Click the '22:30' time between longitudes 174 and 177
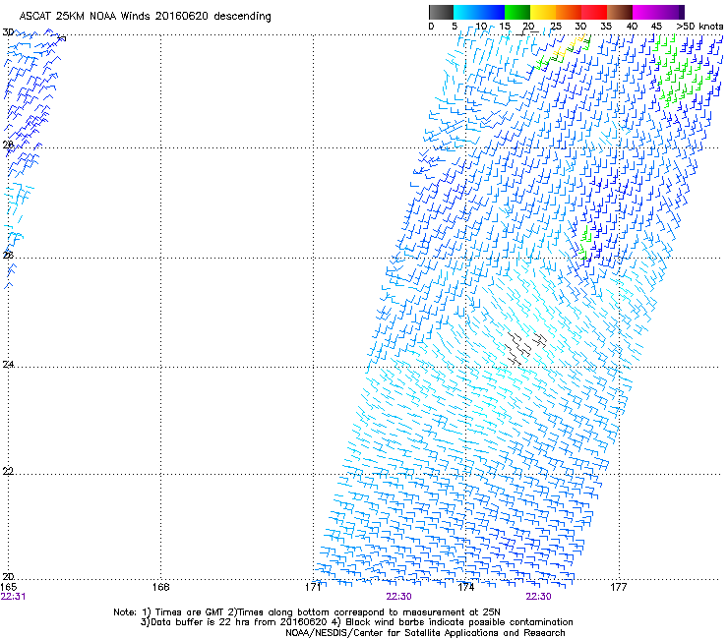This screenshot has width=728, height=639. tap(538, 597)
